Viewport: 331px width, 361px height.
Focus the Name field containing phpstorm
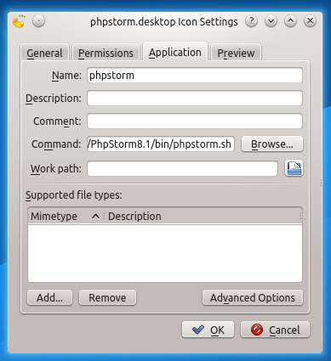click(x=195, y=75)
